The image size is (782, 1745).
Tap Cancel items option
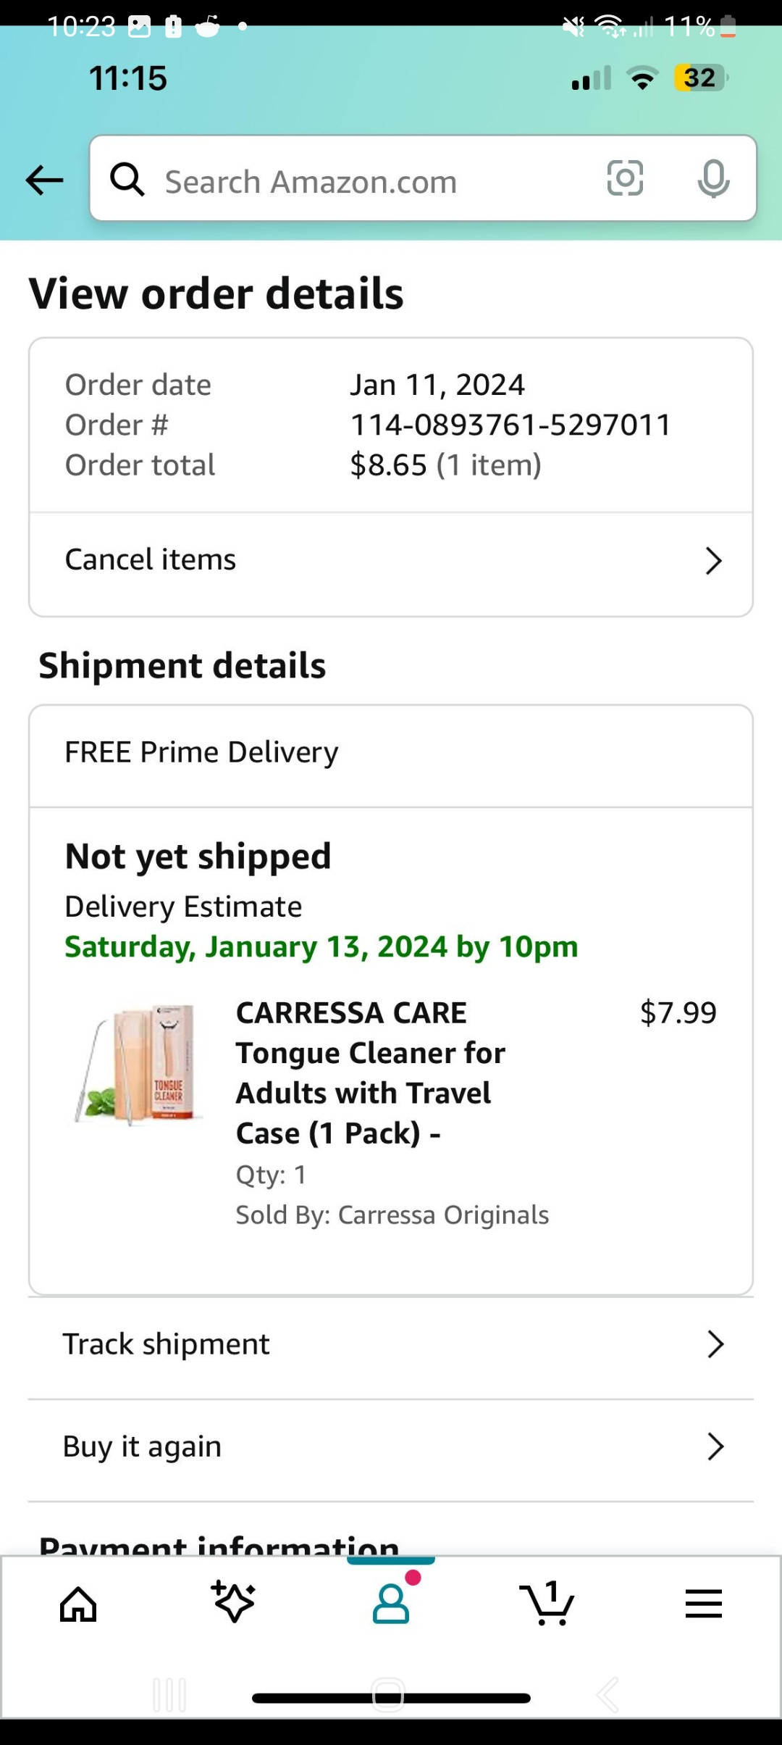(x=151, y=559)
